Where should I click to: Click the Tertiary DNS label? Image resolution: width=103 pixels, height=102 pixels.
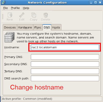(13, 71)
